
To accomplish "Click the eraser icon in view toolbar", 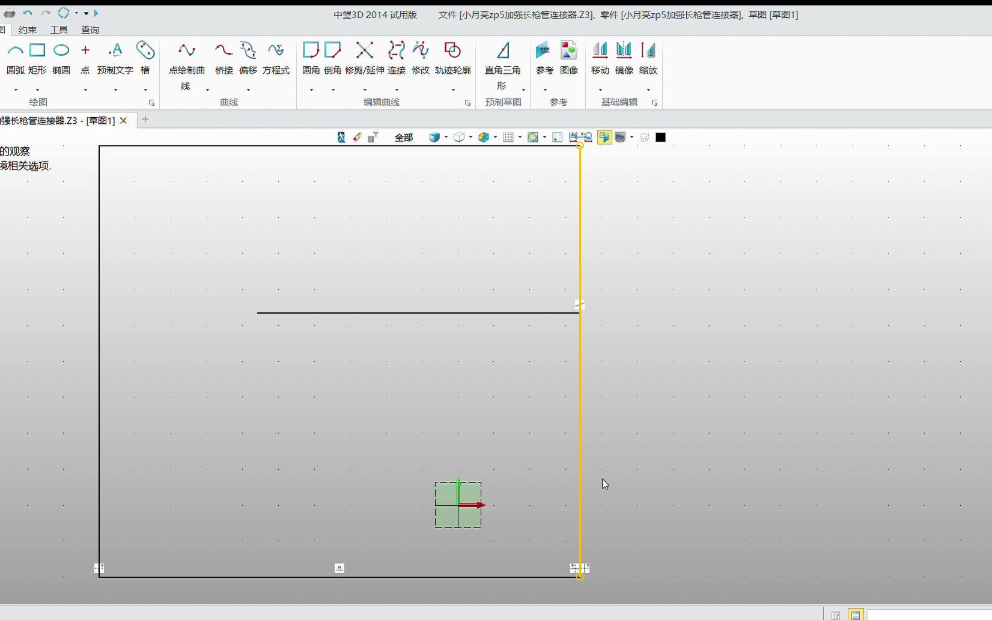I will [x=358, y=137].
